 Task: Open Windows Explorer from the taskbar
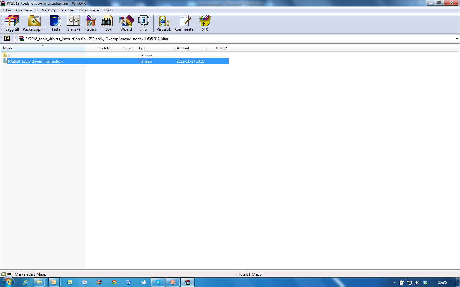point(39,282)
